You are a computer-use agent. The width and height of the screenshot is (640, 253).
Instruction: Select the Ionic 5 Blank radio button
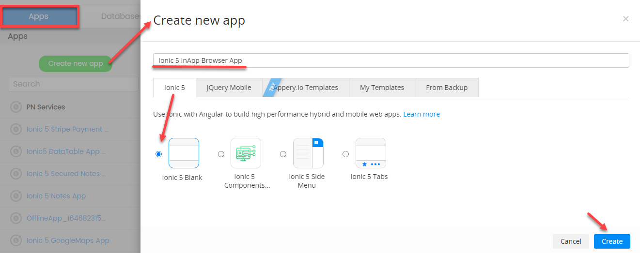(x=158, y=154)
